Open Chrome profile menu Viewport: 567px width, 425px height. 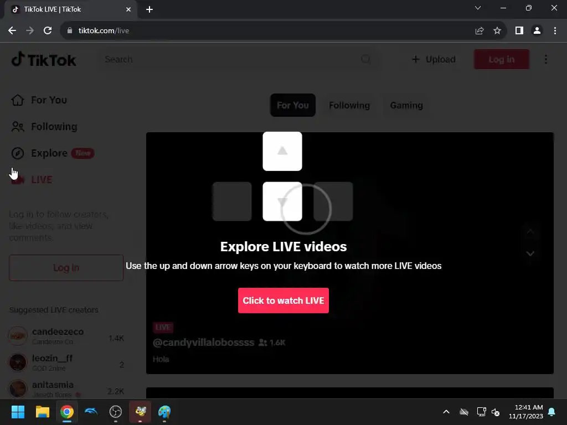(x=537, y=31)
